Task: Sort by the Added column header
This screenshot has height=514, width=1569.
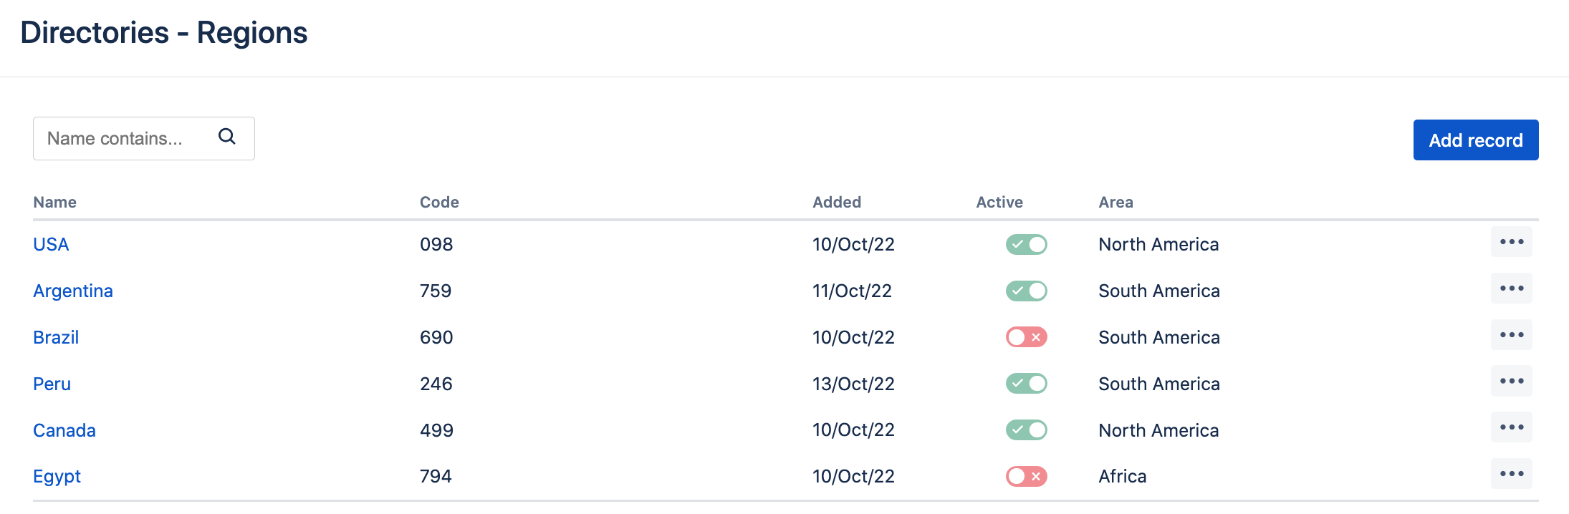Action: tap(836, 203)
